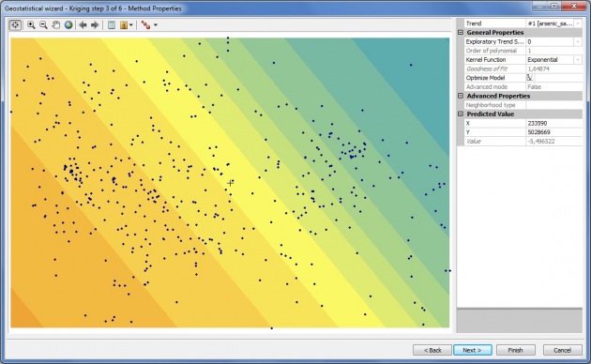Viewport: 591px width, 364px height.
Task: Click the Finish button
Action: (515, 350)
